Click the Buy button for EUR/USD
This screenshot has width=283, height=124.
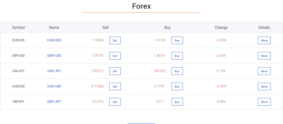coord(177,40)
